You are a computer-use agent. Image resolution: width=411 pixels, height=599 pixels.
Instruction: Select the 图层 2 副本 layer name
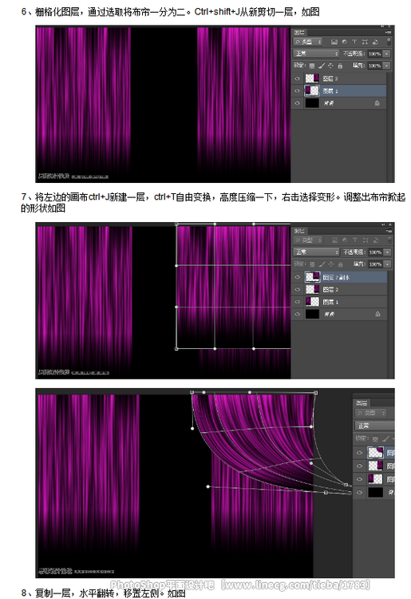pyautogui.click(x=336, y=277)
